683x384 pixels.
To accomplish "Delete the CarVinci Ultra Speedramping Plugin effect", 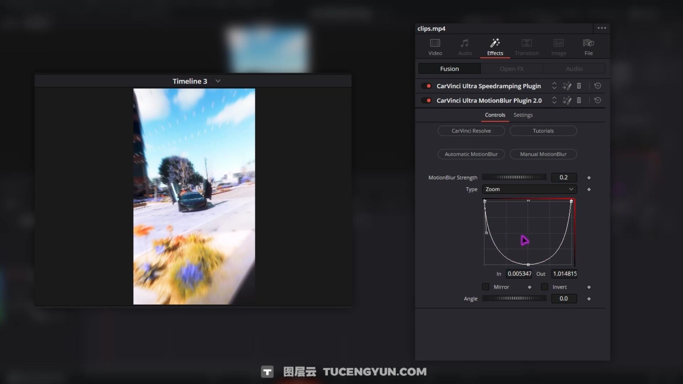I will click(x=579, y=86).
